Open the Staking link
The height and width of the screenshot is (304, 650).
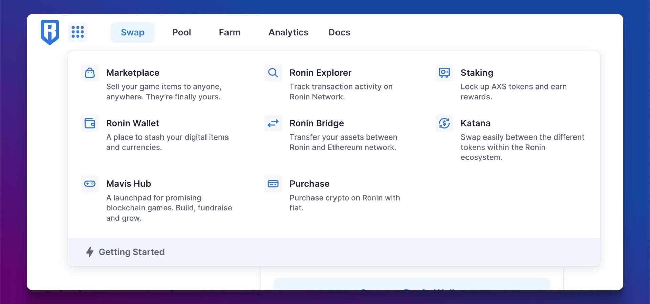pyautogui.click(x=477, y=73)
